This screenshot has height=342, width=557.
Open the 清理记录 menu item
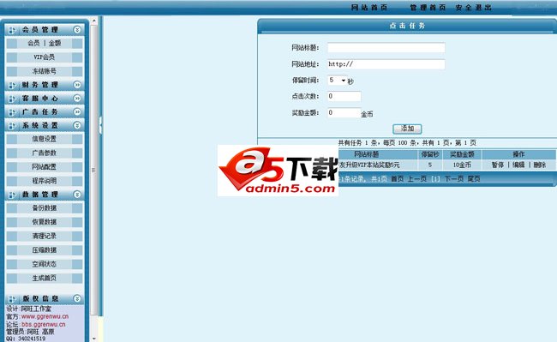tap(44, 236)
